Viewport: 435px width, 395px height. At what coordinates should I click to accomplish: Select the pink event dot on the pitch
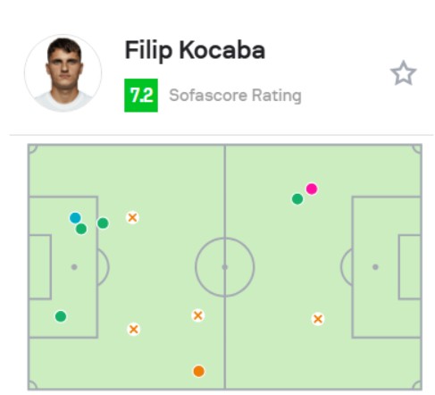pos(312,189)
